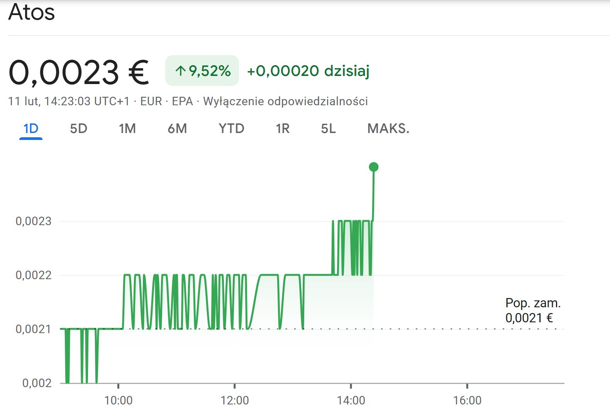This screenshot has width=610, height=411.
Task: Open the 5L five-year range
Action: click(328, 128)
